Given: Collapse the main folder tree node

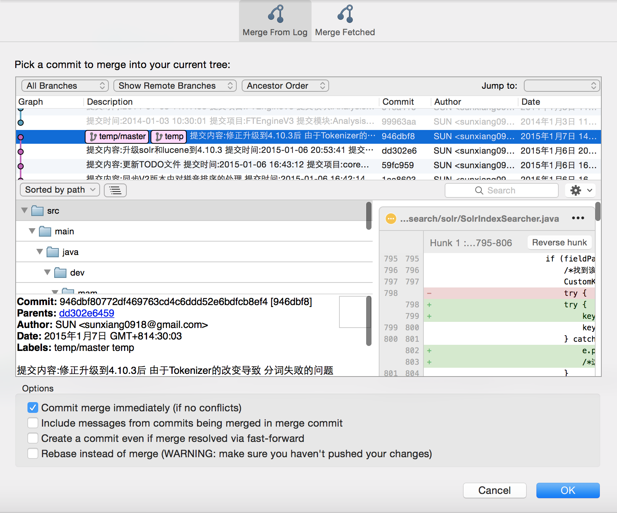Looking at the screenshot, I should click(32, 231).
